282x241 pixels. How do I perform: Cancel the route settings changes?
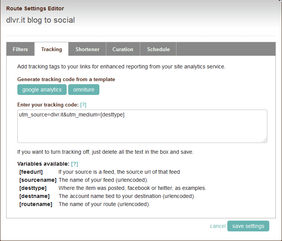pos(218,226)
